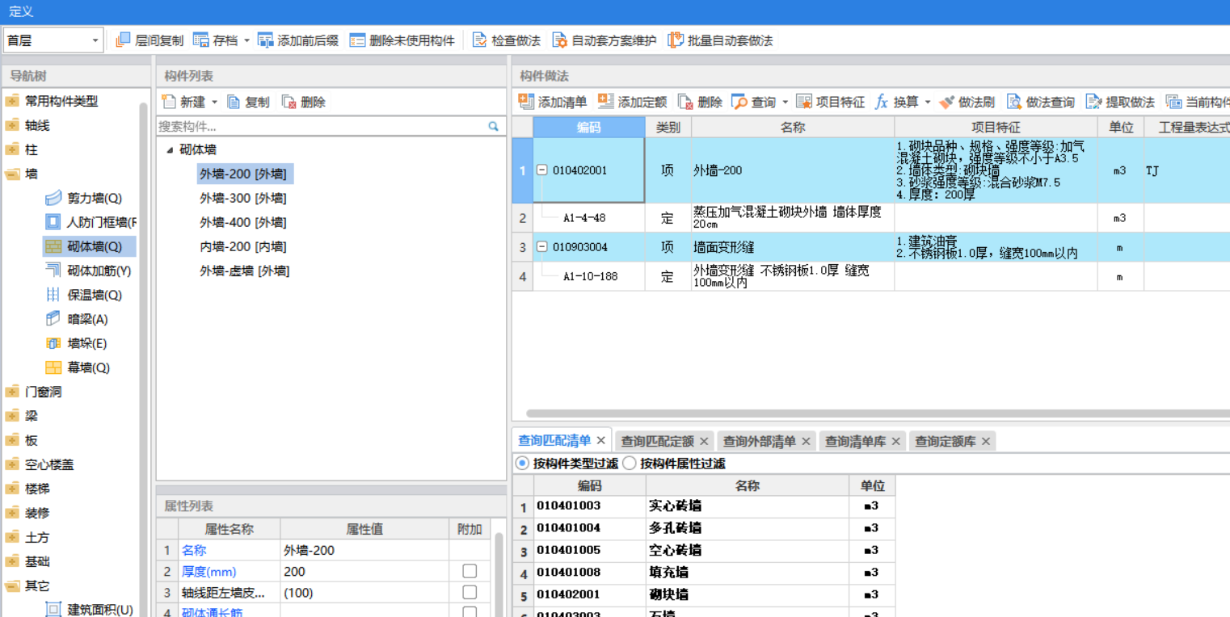Image resolution: width=1230 pixels, height=617 pixels.
Task: Expand 门窗洞 in navigation tree
Action: tap(11, 392)
